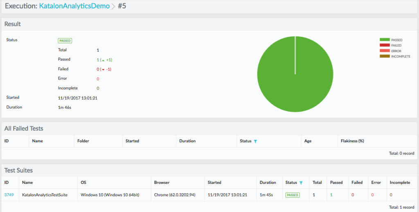This screenshot has height=212, width=419.
Task: Toggle ERROR legend swatch
Action: 385,51
